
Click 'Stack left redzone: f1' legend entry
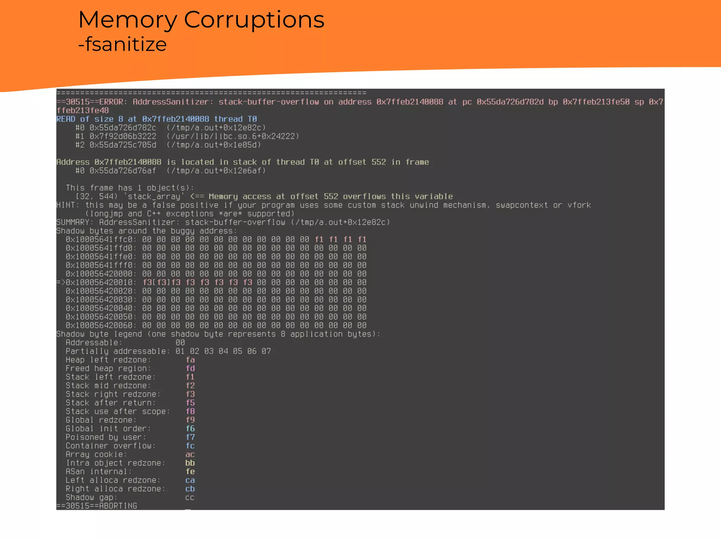click(x=130, y=377)
